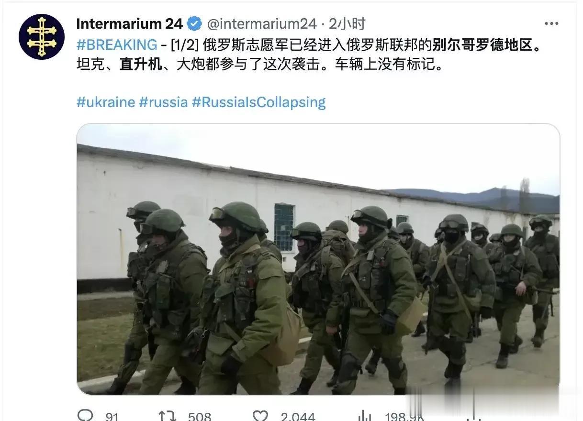Screen dimensions: 583x421
Task: Open the @intermarium24 handle link
Action: (261, 23)
